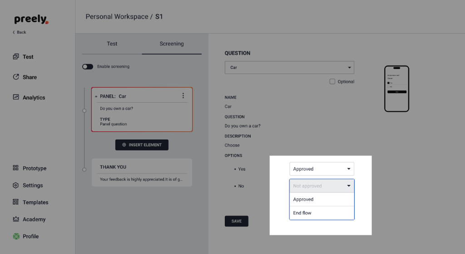Click the INSERT ELEMENT button
The width and height of the screenshot is (465, 254).
pyautogui.click(x=142, y=145)
